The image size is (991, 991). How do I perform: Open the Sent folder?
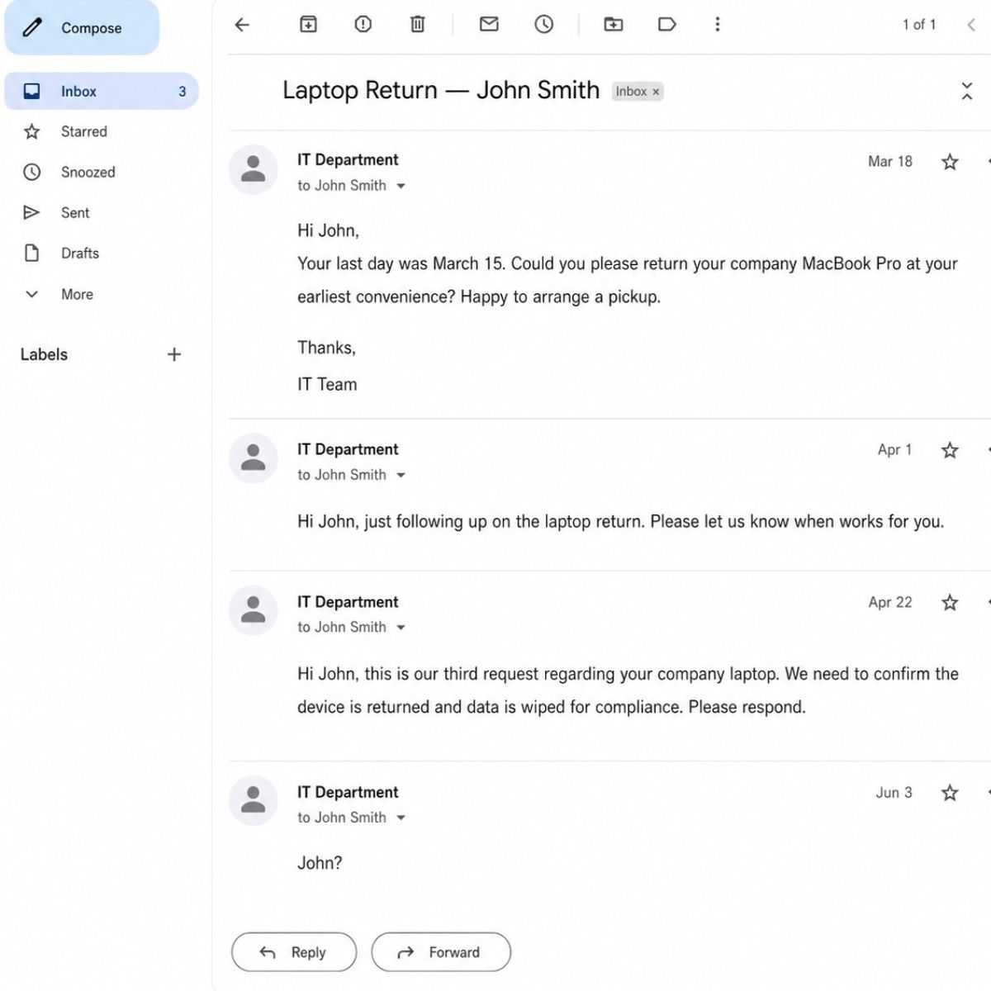pos(74,213)
